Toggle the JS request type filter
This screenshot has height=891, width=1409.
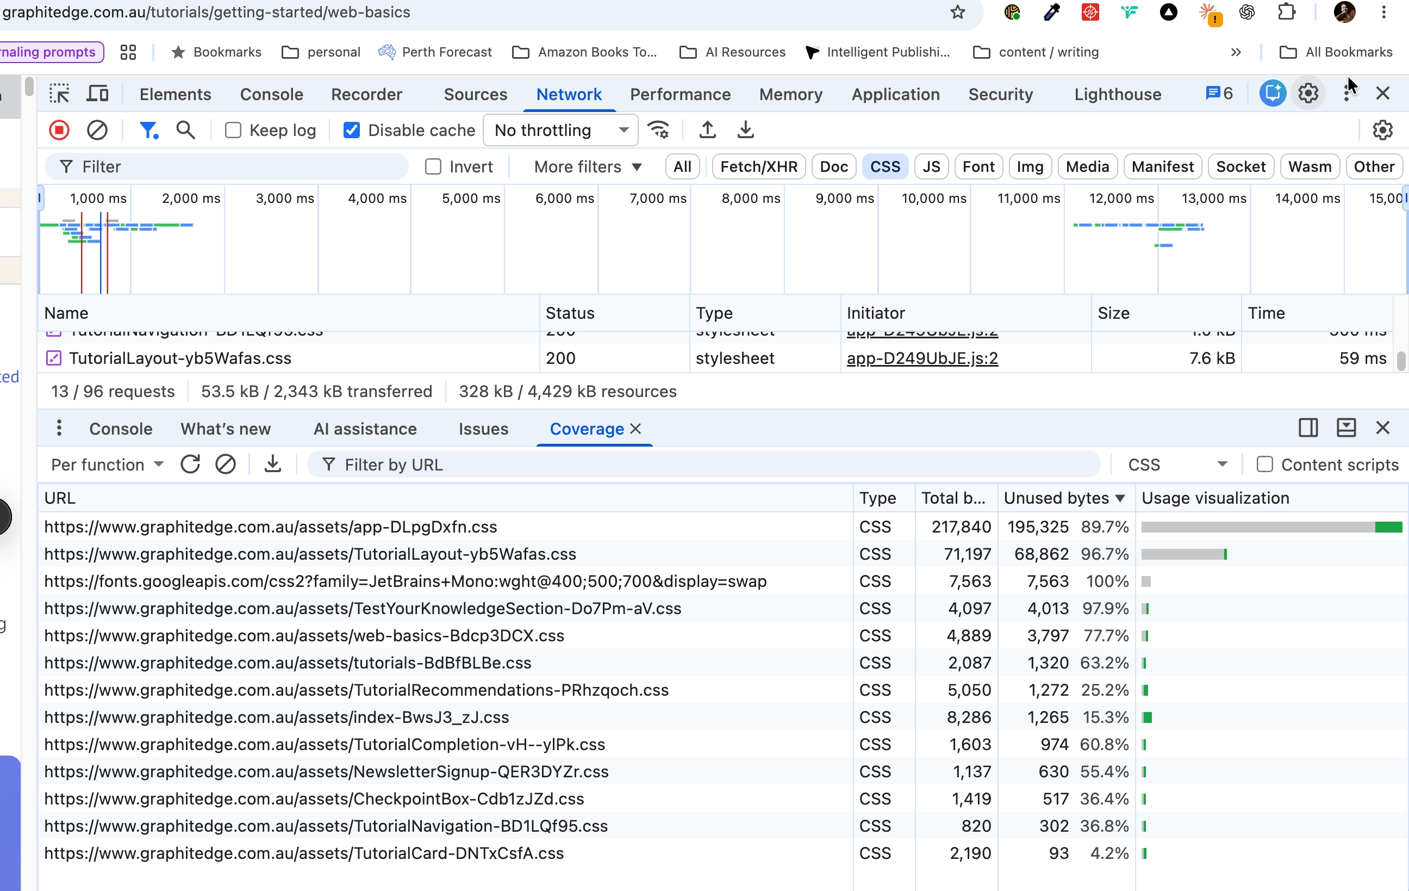click(931, 167)
